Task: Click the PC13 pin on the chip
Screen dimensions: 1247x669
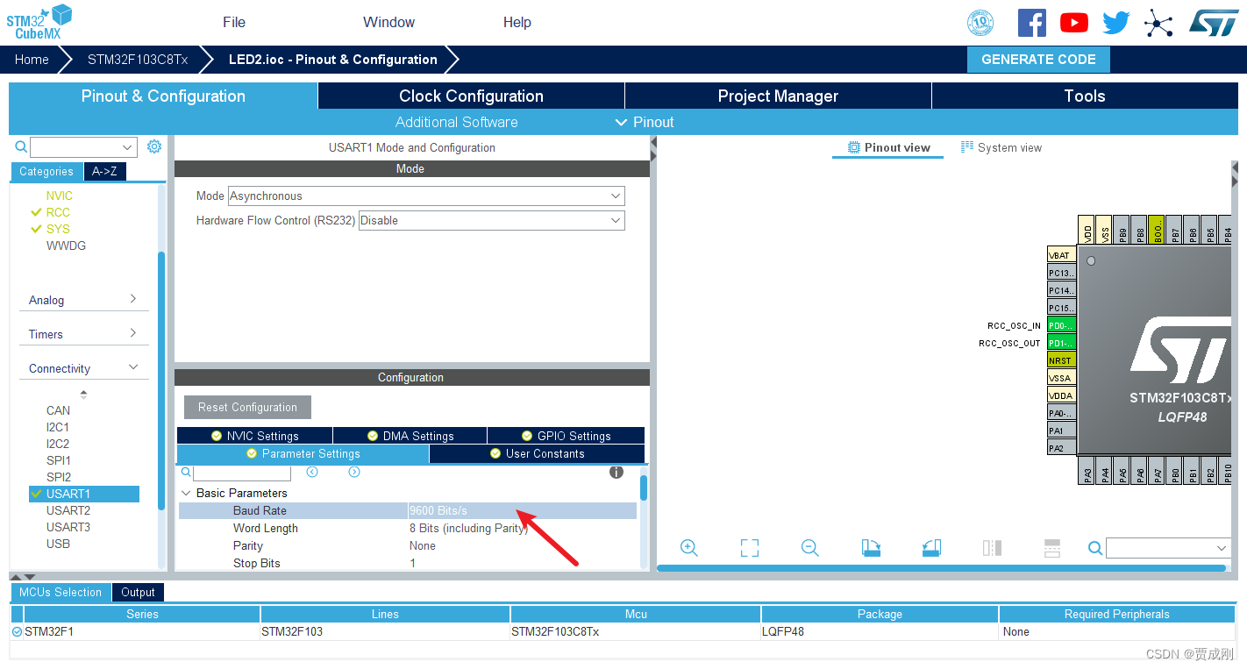Action: click(x=1061, y=273)
